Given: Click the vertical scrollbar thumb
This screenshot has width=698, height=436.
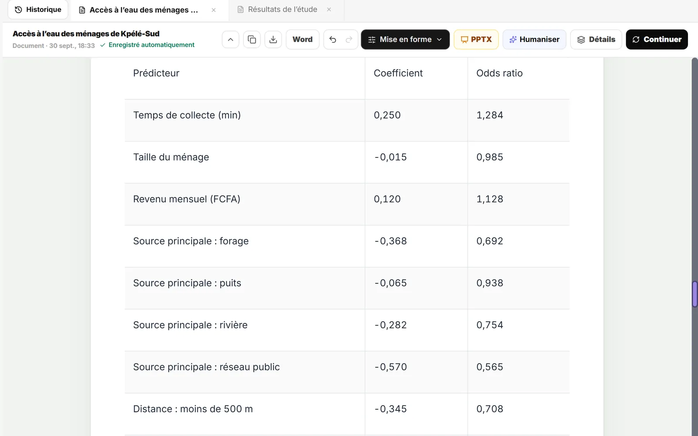Looking at the screenshot, I should 695,294.
